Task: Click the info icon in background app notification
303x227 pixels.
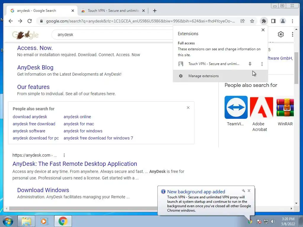Action: 163,192
